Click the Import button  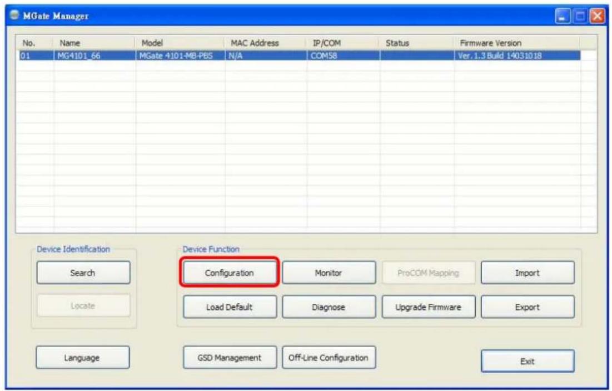pyautogui.click(x=528, y=273)
